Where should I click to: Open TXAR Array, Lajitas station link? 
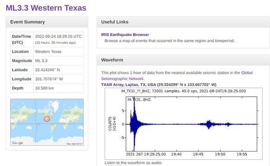128,85
